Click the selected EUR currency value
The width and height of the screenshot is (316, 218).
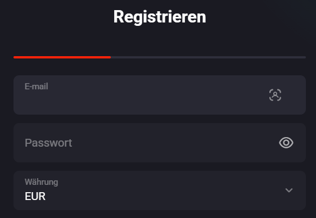point(35,196)
